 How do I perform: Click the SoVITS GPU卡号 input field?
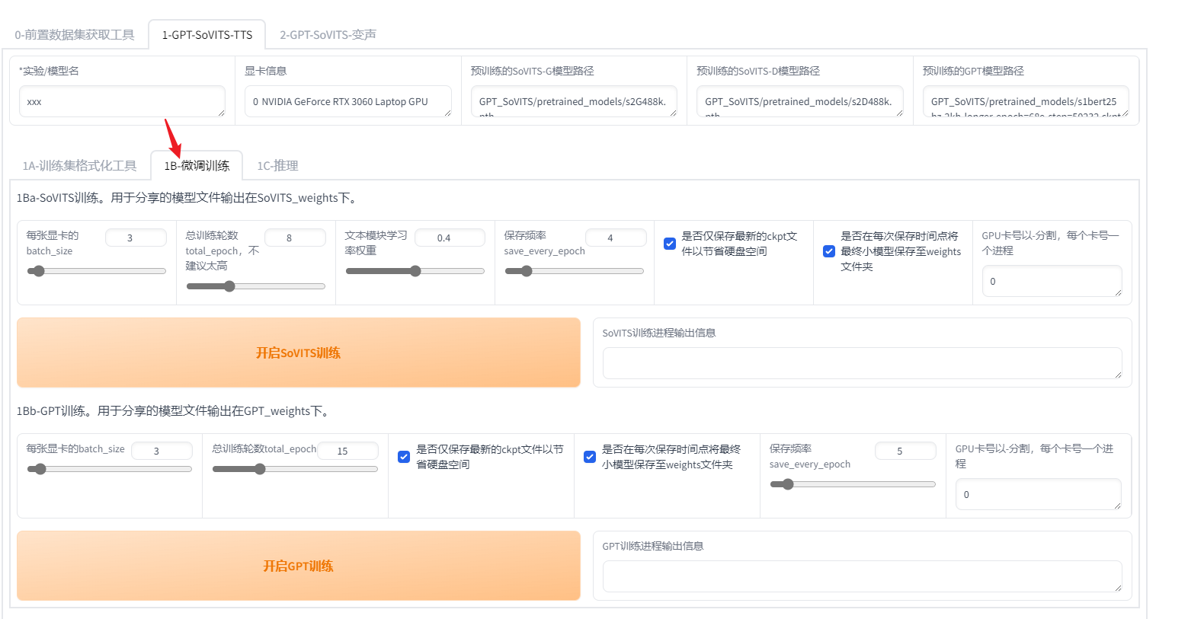pos(1052,281)
